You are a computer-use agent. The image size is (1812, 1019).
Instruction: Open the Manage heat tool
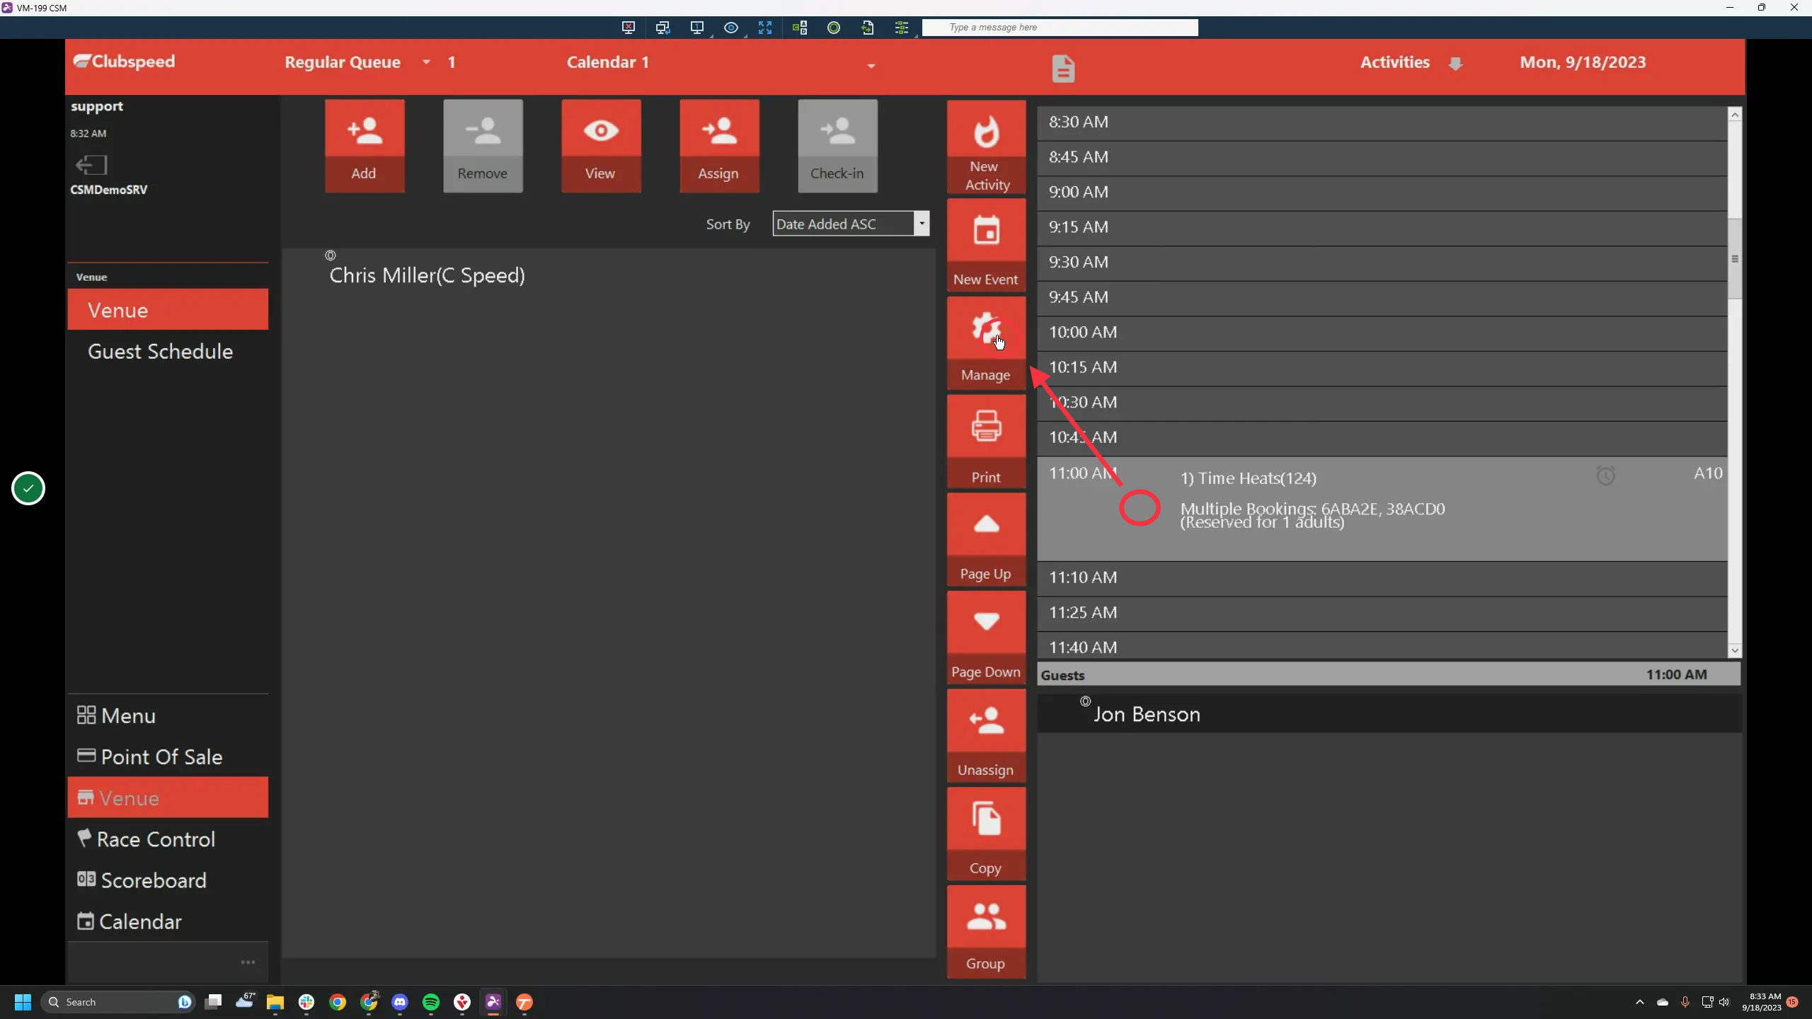pos(986,343)
